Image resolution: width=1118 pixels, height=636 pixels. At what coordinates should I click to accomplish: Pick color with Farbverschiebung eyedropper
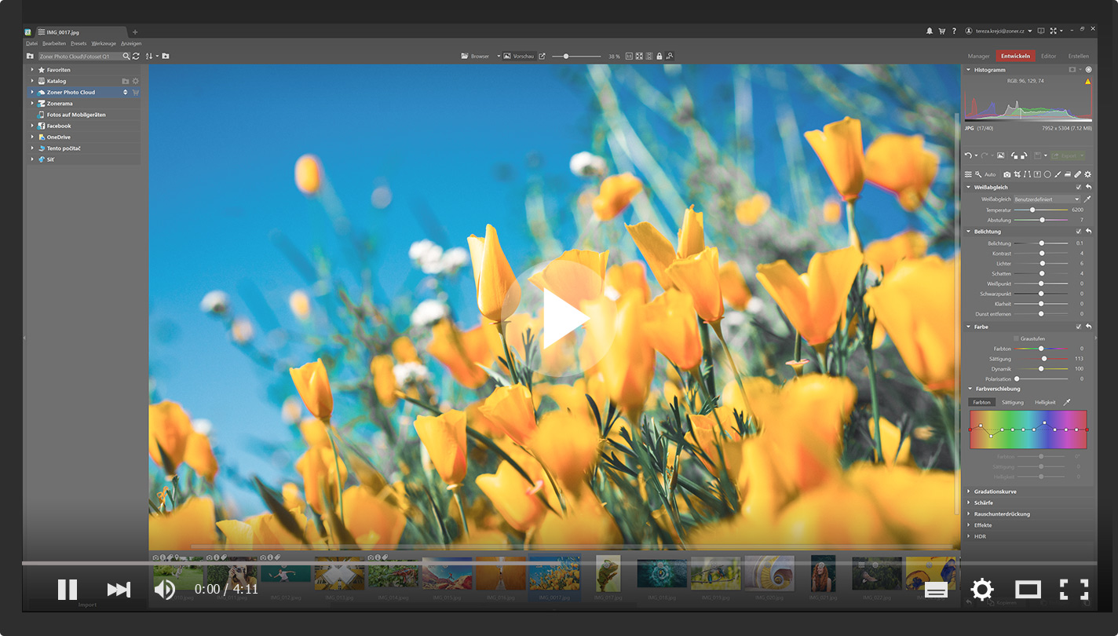click(1066, 402)
